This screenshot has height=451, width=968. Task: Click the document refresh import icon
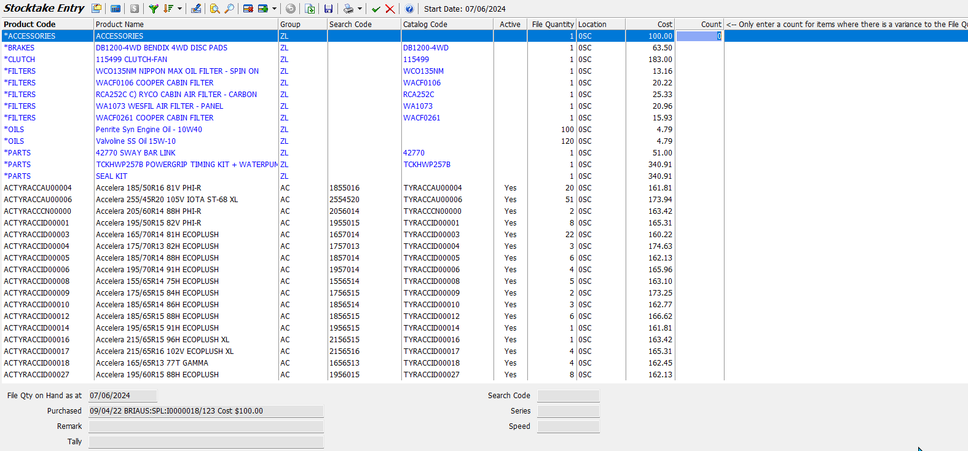click(x=310, y=9)
